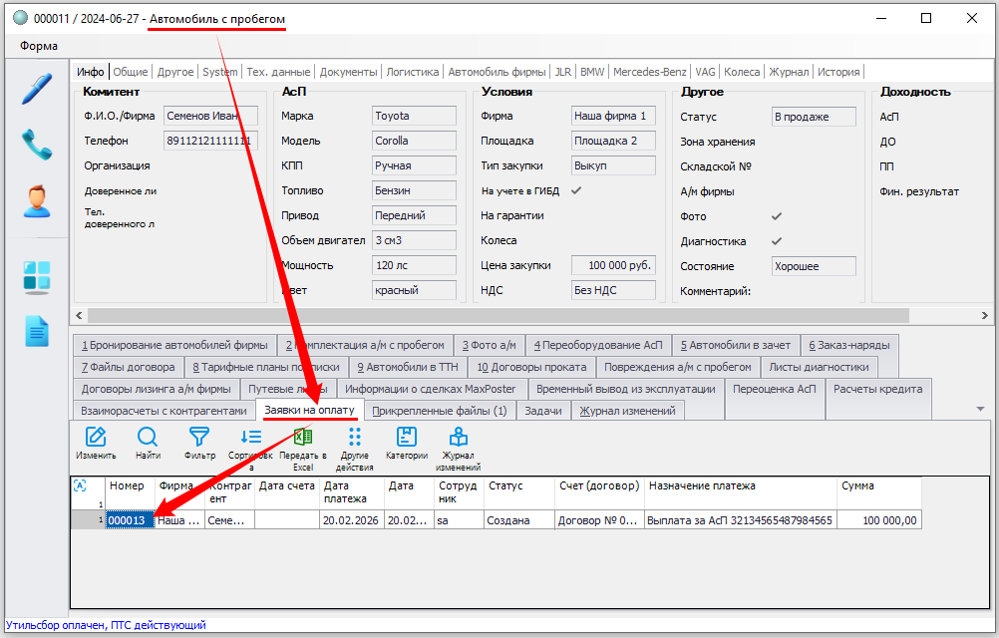Click the blue pen icon in sidebar
Screen dimensions: 999x638
tap(36, 89)
